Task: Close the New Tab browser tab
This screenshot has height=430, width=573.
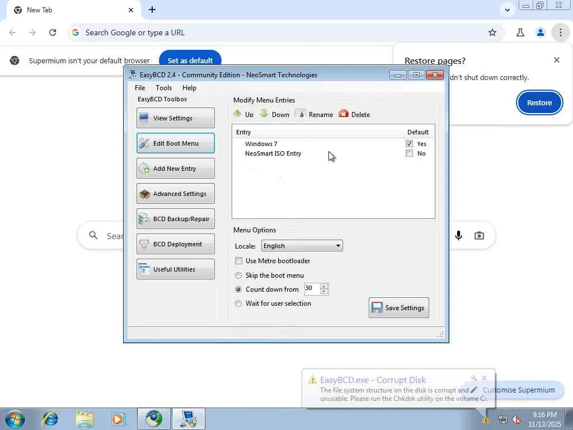Action: [x=131, y=10]
